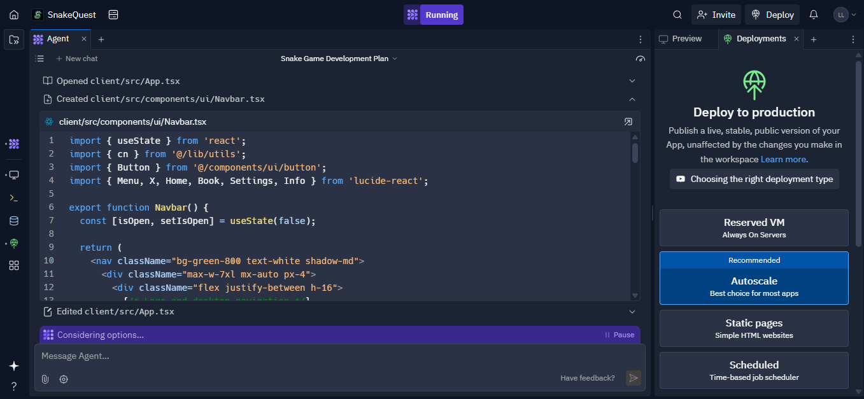Image resolution: width=864 pixels, height=399 pixels.
Task: Open the LL user avatar menu
Action: click(845, 15)
